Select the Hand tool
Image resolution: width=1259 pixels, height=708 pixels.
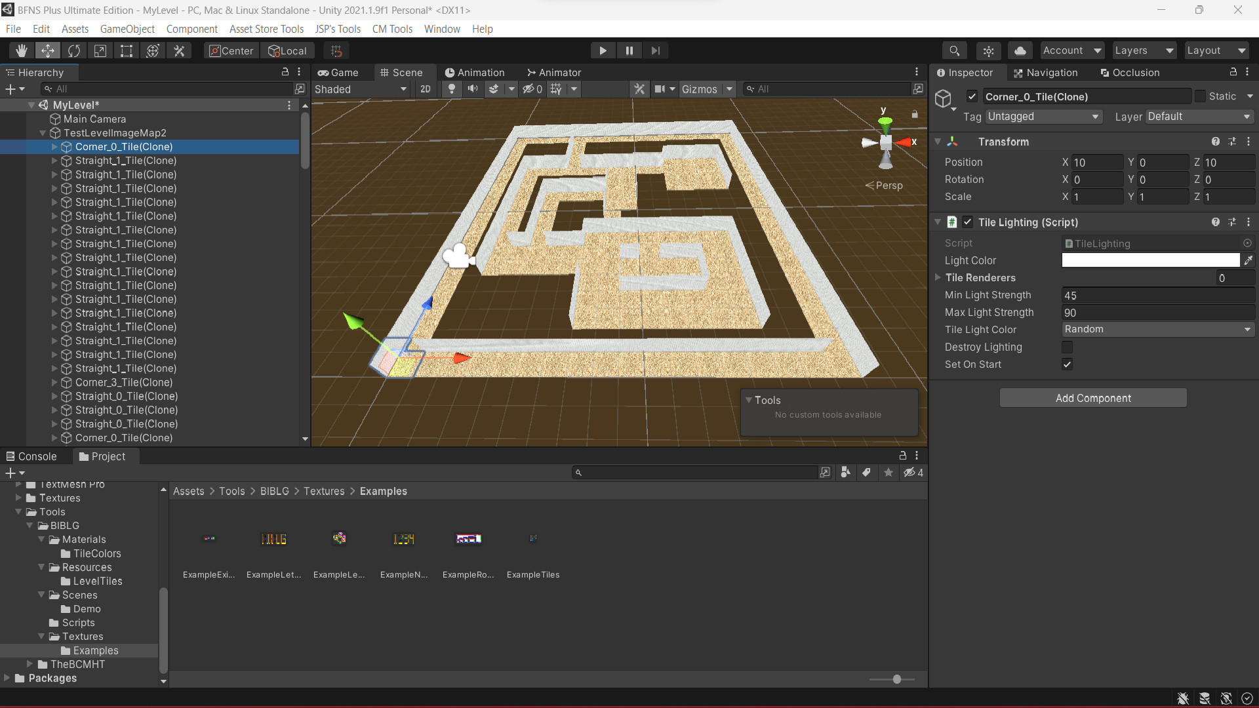[x=21, y=50]
